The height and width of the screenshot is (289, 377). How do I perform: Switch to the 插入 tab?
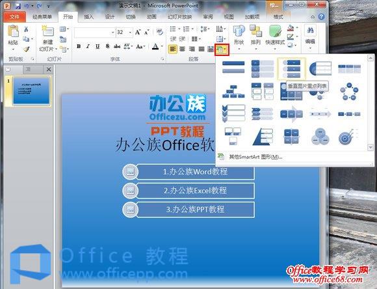click(x=88, y=17)
